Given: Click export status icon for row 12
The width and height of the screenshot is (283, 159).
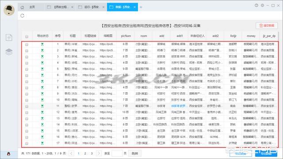Looking at the screenshot, I should click(x=42, y=112).
